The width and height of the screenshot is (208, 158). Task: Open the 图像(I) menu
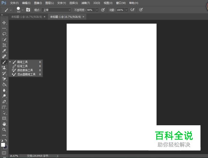[x=38, y=3]
